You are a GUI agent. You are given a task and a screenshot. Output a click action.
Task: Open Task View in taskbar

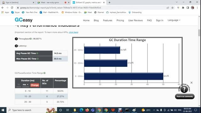tap(68, 110)
